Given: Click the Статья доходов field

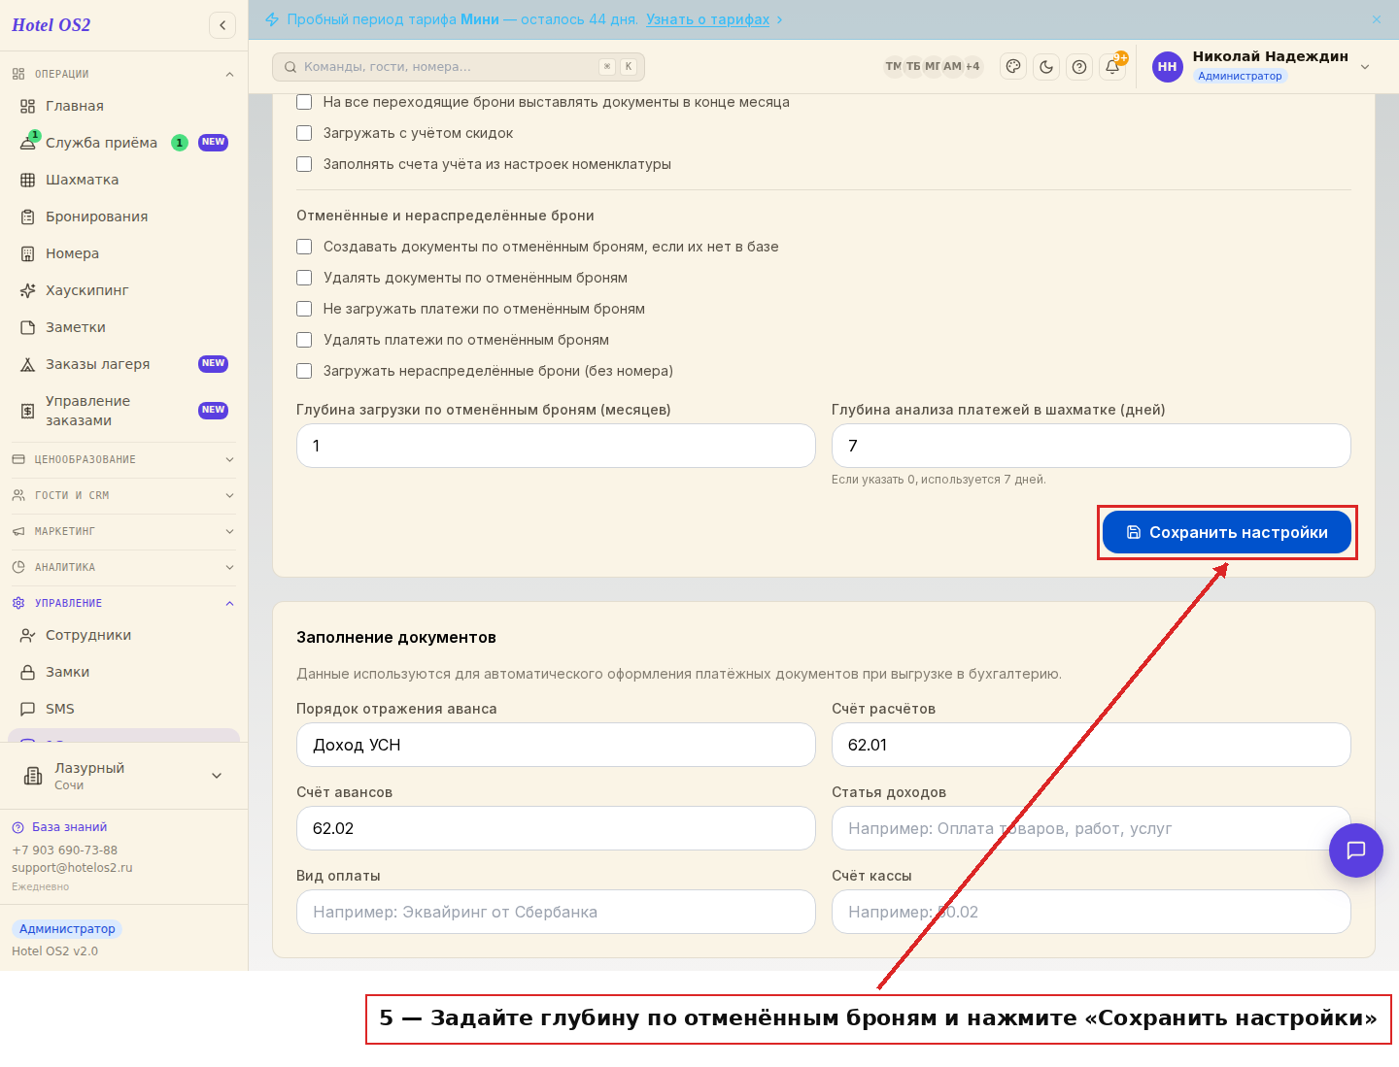Looking at the screenshot, I should point(1091,828).
